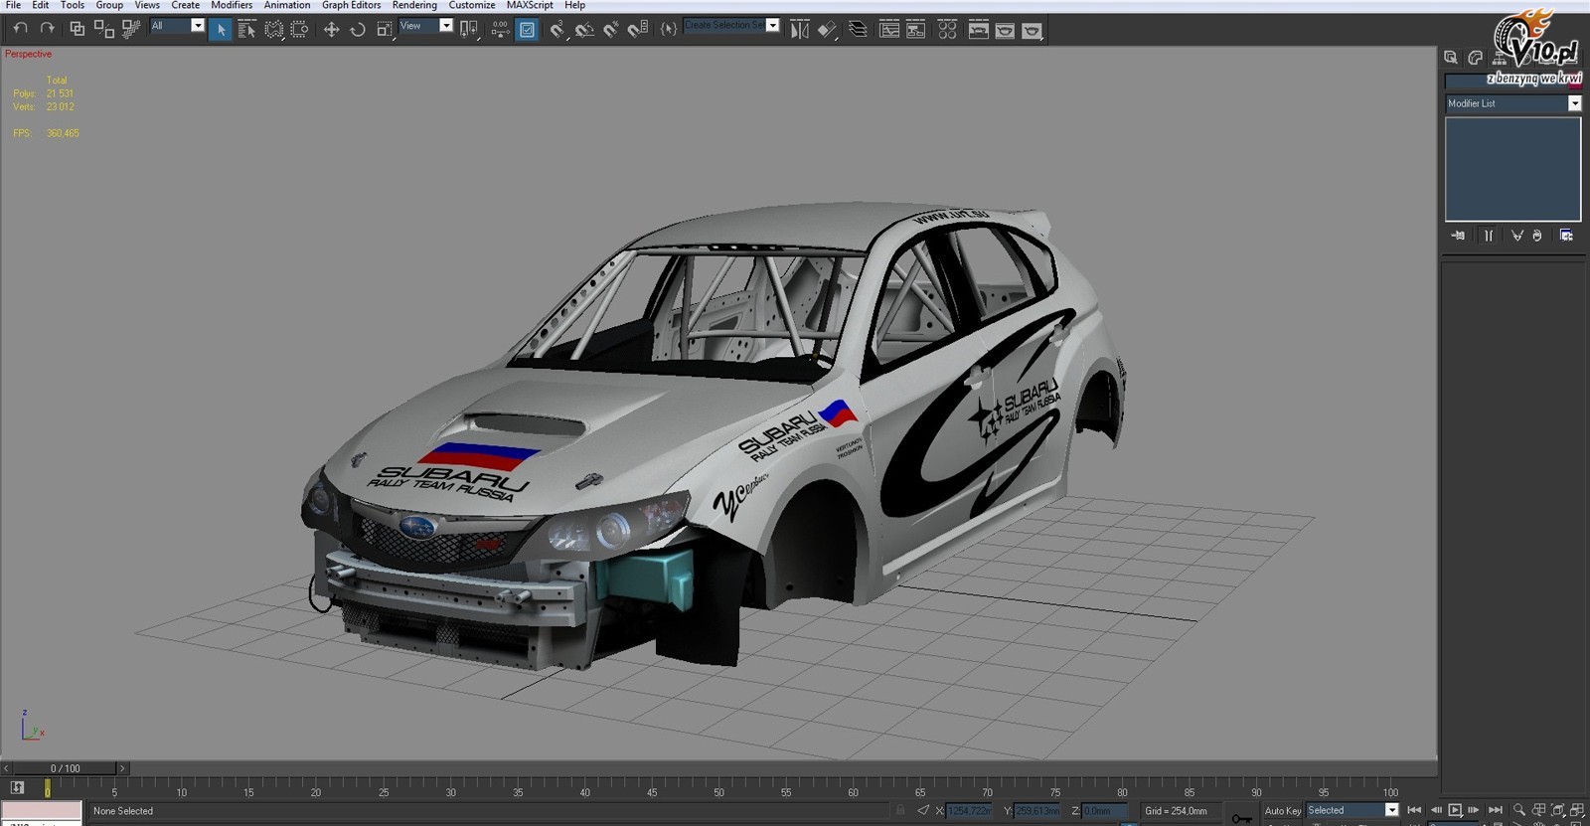Image resolution: width=1590 pixels, height=826 pixels.
Task: Click the Perspective viewport label
Action: click(28, 54)
